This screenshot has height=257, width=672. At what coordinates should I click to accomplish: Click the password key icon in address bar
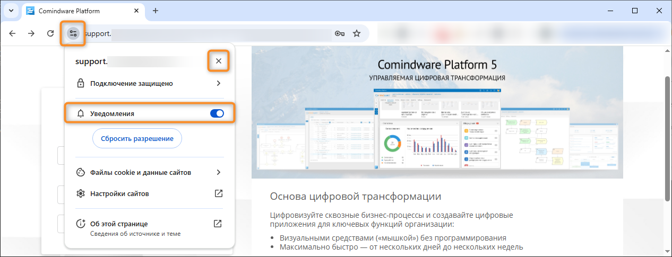[340, 33]
